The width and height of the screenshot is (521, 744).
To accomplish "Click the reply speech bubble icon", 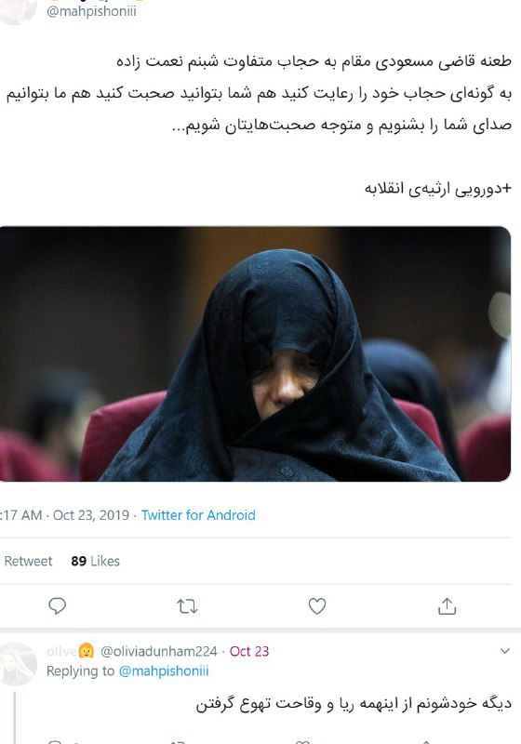I will pos(58,606).
